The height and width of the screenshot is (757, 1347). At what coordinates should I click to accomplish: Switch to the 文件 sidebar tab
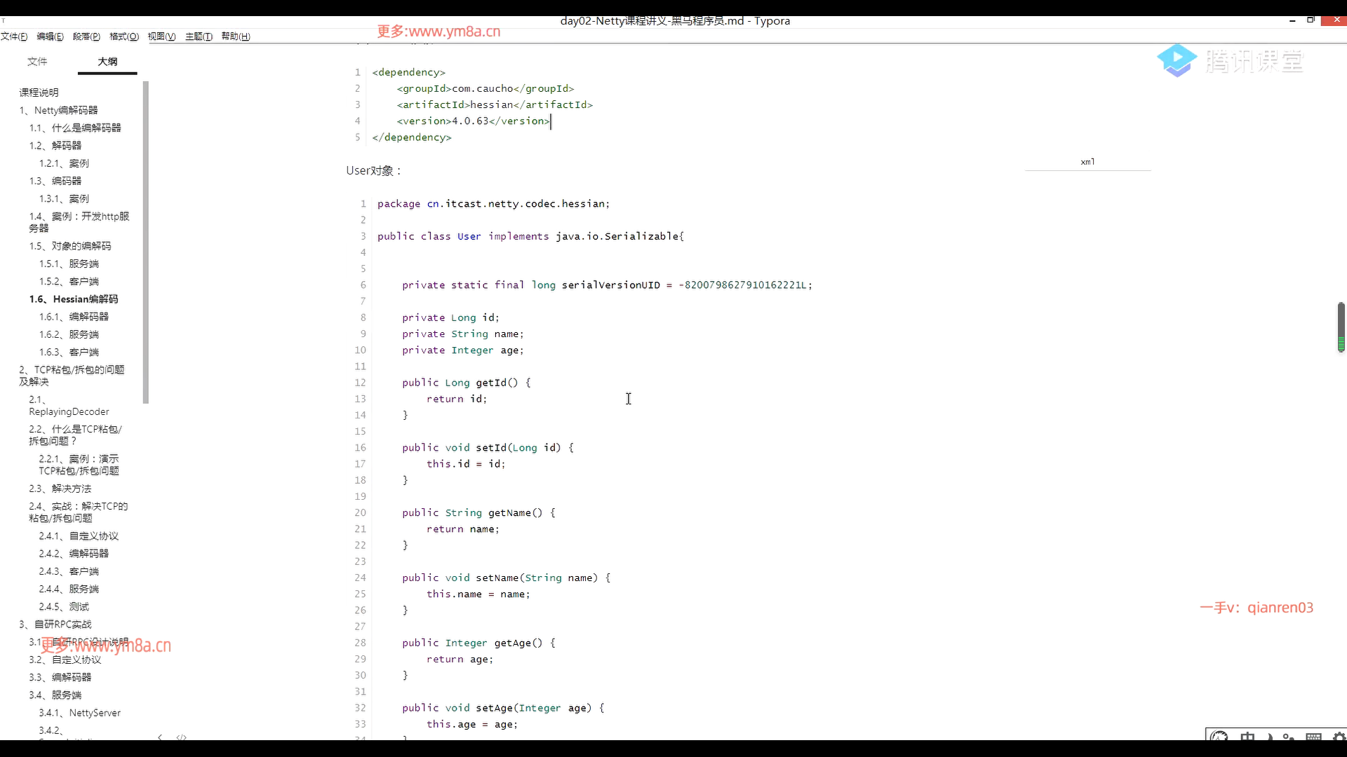click(x=37, y=62)
